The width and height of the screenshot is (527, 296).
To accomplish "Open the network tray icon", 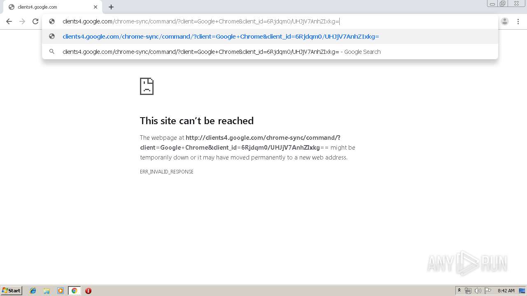I will click(x=468, y=291).
